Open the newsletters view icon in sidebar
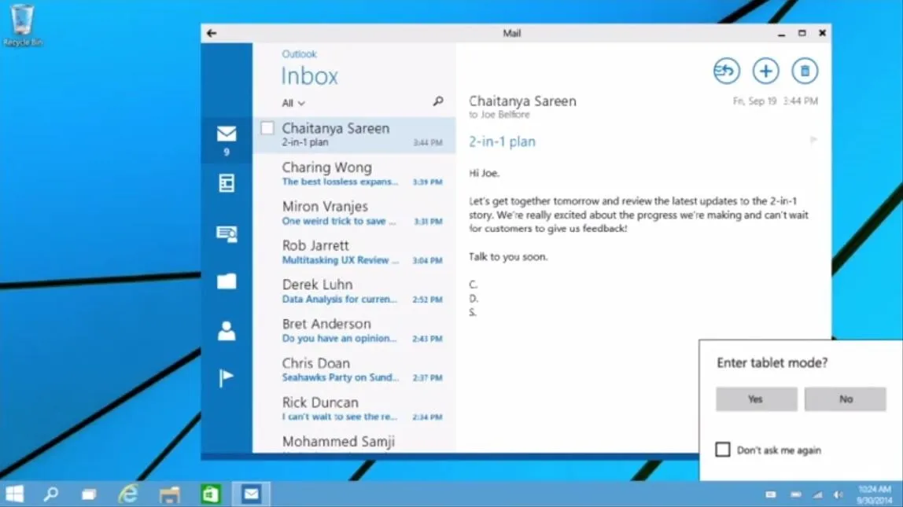Screen dimensions: 903x507 coord(227,183)
